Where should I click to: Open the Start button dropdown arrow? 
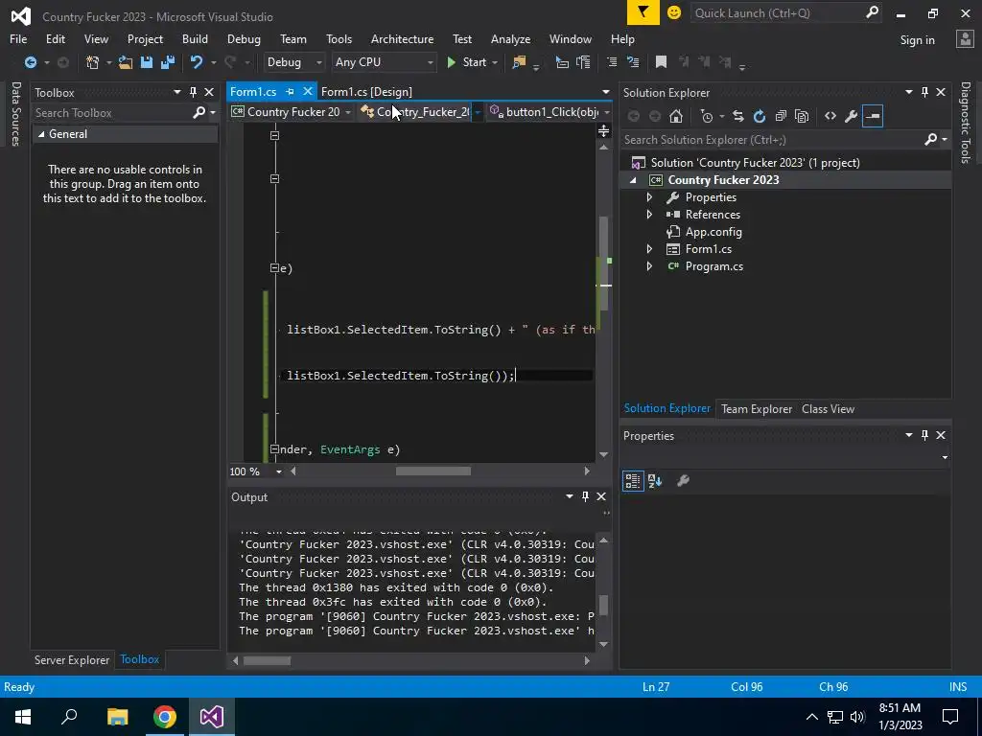(495, 62)
